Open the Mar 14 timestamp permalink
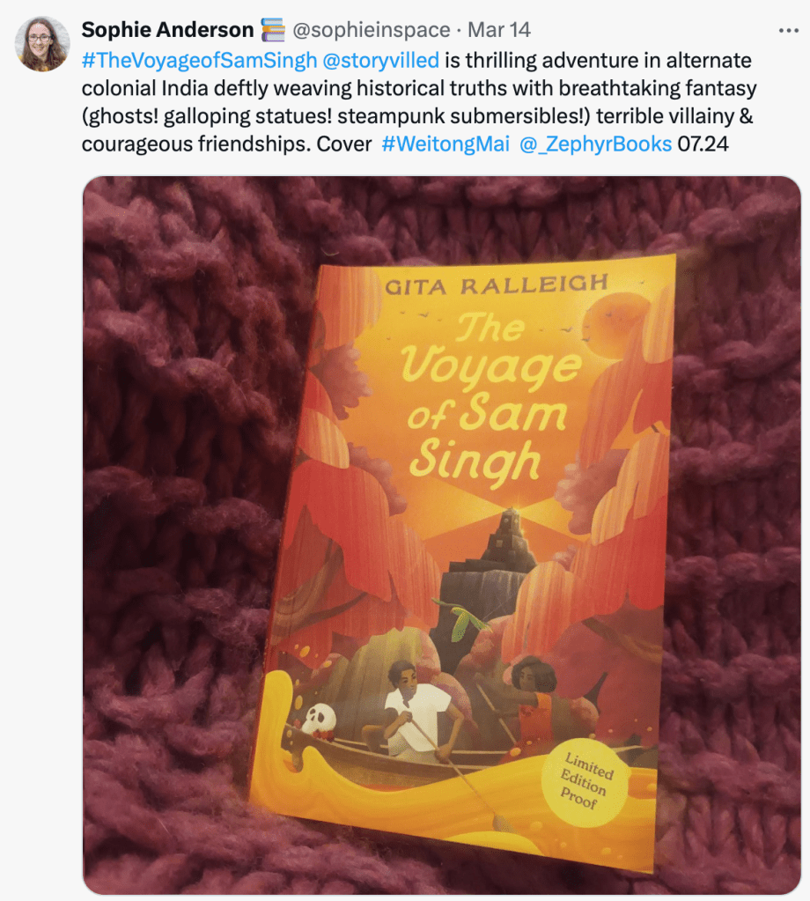The width and height of the screenshot is (810, 901). [x=498, y=30]
